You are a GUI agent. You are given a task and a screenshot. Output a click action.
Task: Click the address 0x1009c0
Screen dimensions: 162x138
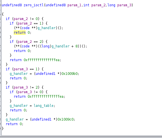[65, 119]
